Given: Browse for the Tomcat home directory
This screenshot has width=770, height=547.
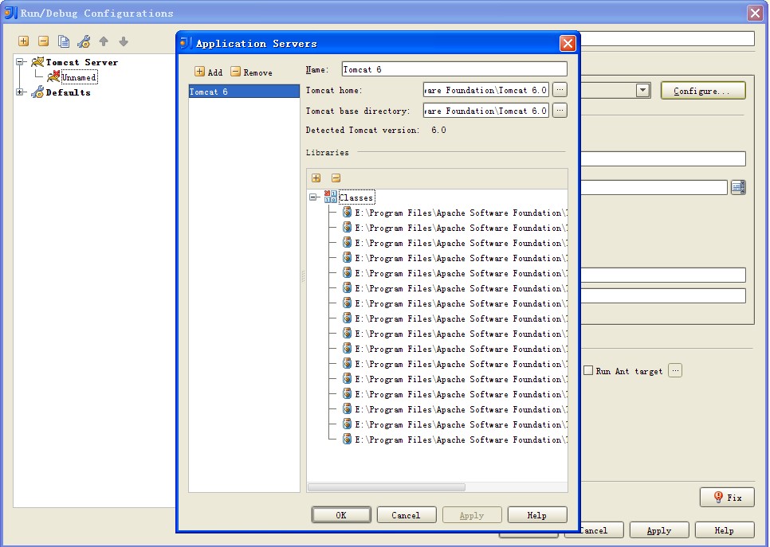Looking at the screenshot, I should [x=560, y=89].
